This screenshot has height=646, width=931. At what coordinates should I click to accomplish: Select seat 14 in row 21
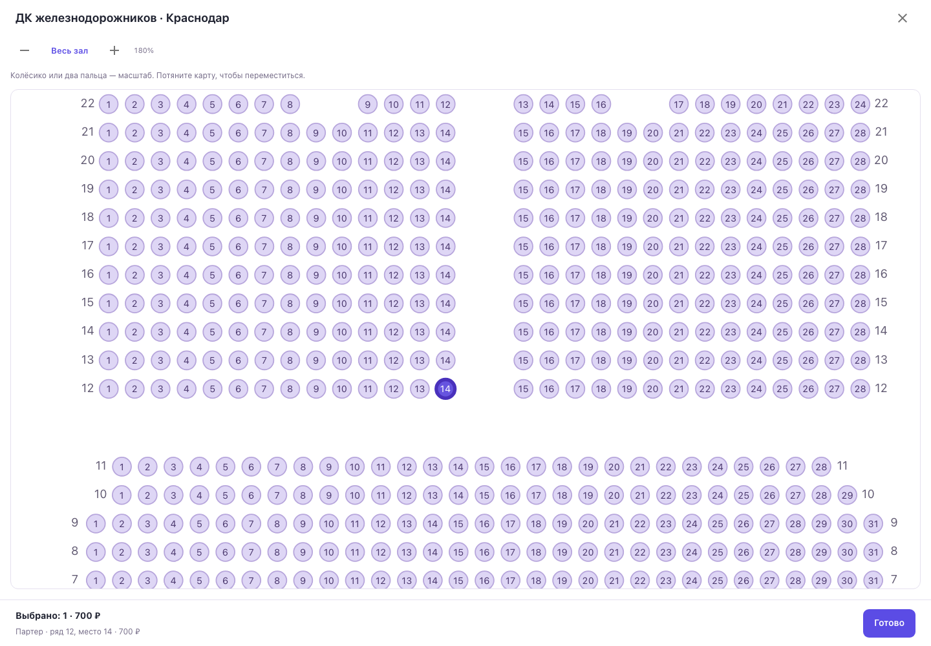445,133
